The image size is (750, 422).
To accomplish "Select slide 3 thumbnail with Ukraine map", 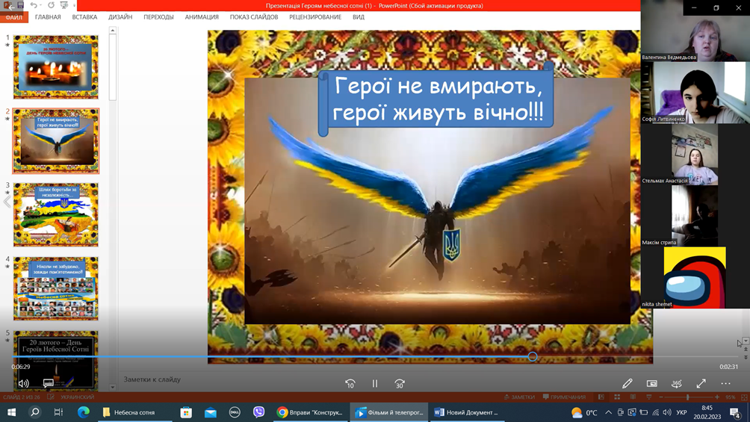I will 56,214.
